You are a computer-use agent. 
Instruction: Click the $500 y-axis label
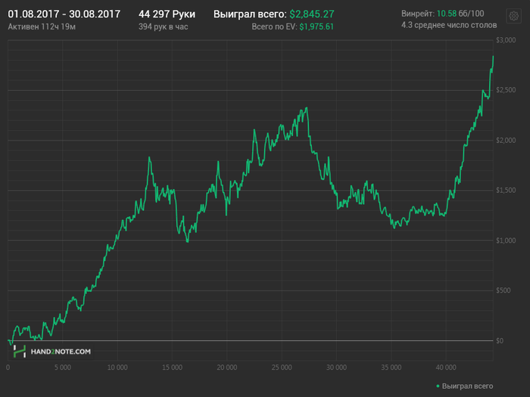coord(503,290)
